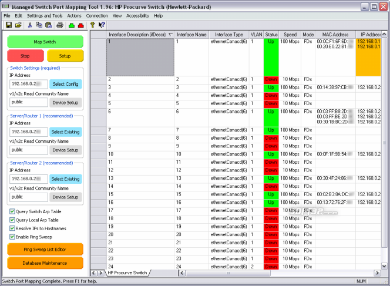Image resolution: width=390 pixels, height=286 pixels.
Task: Sort by Interface Description column arrow
Action: 170,35
